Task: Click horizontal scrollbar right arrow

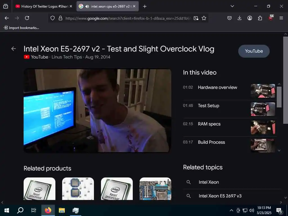Action: (281, 202)
